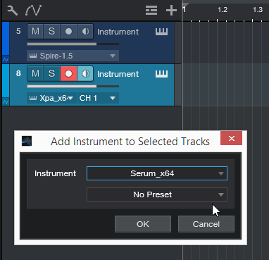Disarm record on track 8
269x260 pixels.
68,74
